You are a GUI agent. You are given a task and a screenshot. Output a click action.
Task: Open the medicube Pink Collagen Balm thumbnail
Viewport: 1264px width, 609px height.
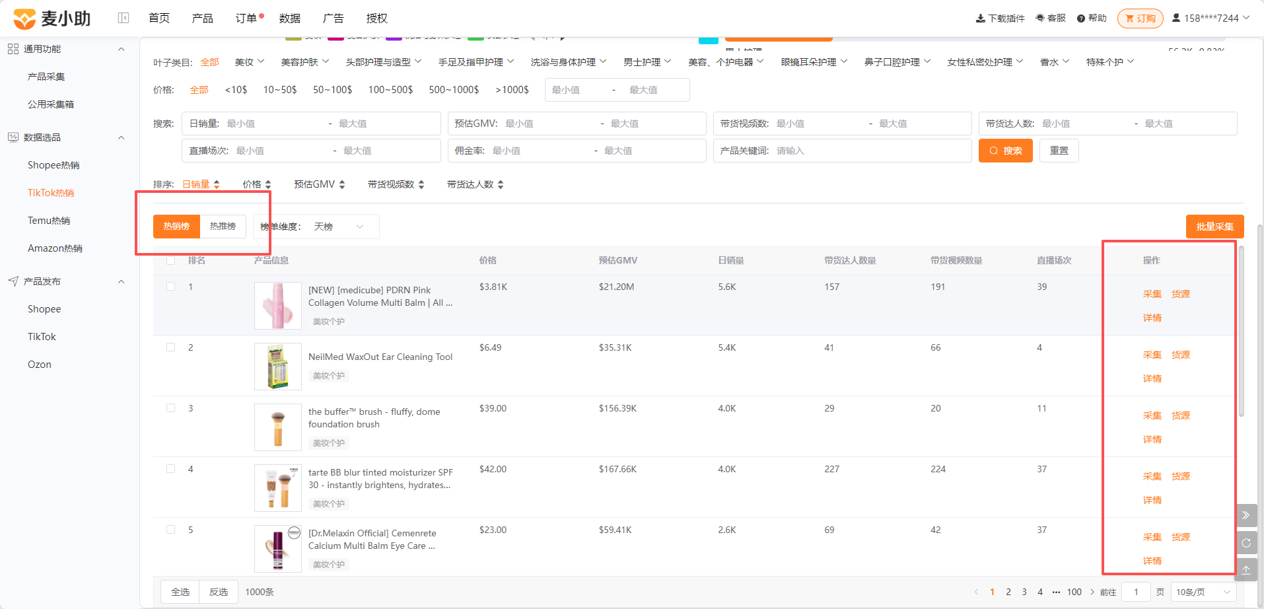278,306
